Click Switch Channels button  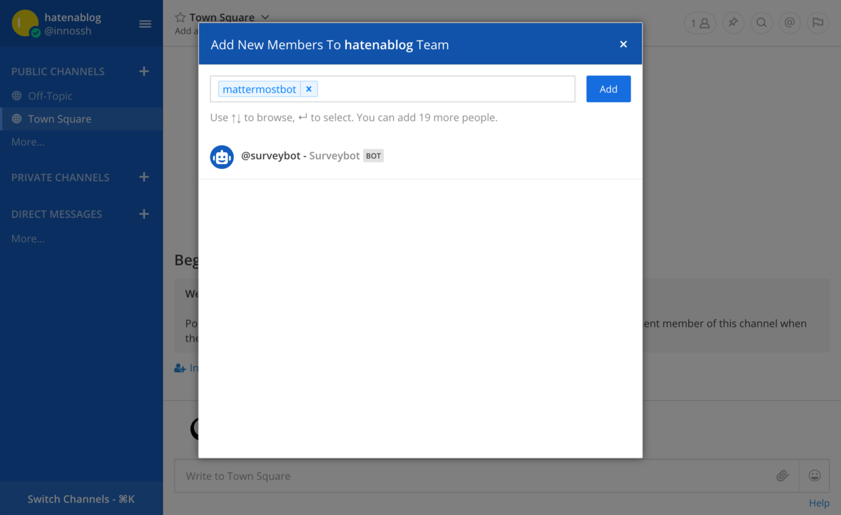click(81, 499)
